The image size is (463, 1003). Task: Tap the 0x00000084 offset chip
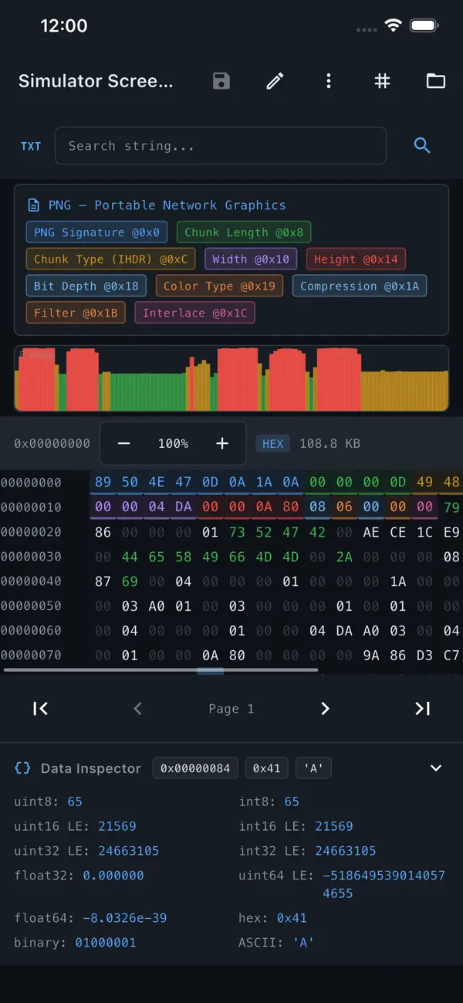[x=195, y=768]
